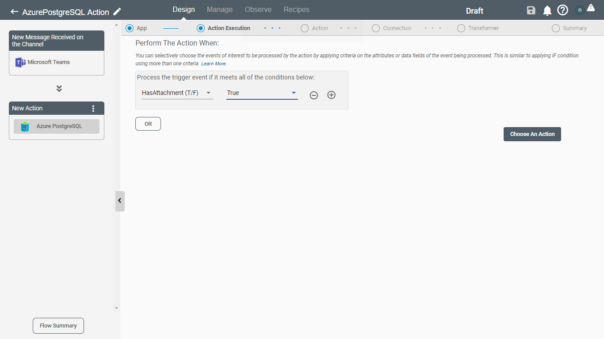Switch to the Recipes tab

[x=297, y=9]
